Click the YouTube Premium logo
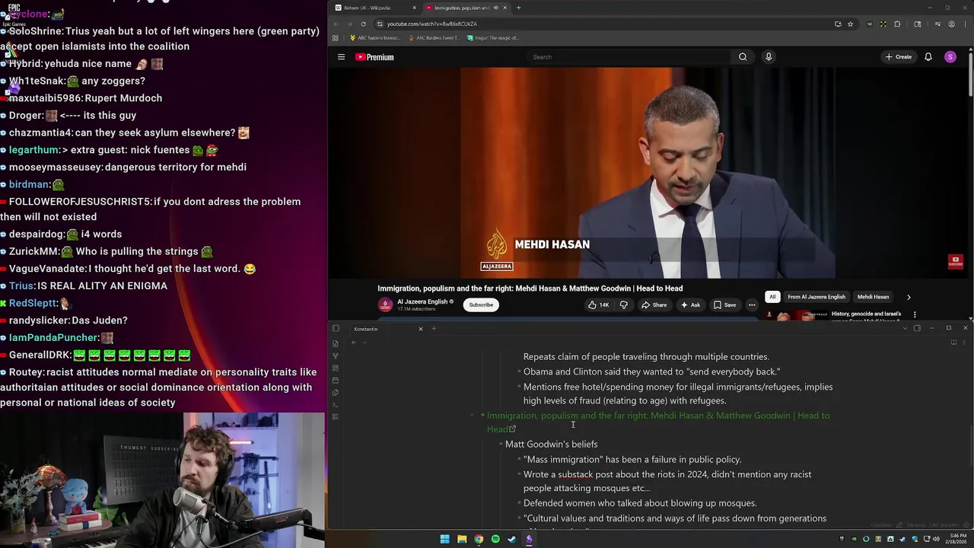This screenshot has width=974, height=548. [x=374, y=57]
